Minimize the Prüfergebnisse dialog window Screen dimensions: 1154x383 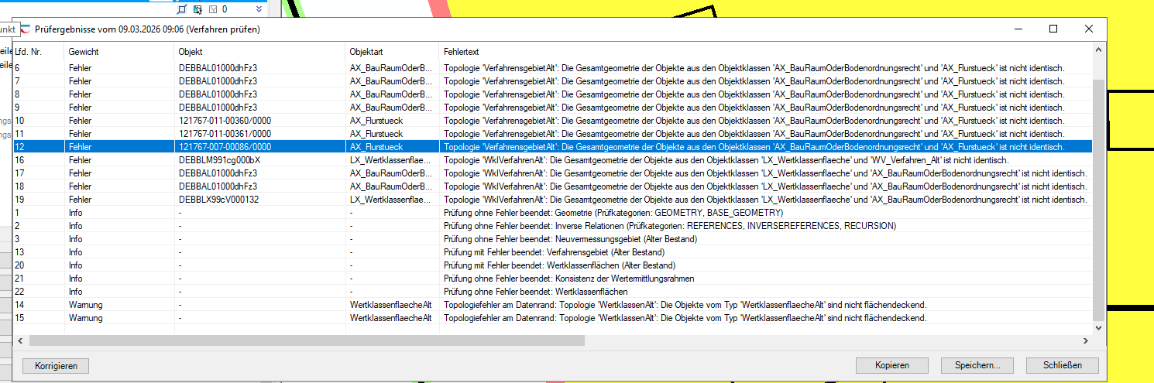pyautogui.click(x=1018, y=29)
